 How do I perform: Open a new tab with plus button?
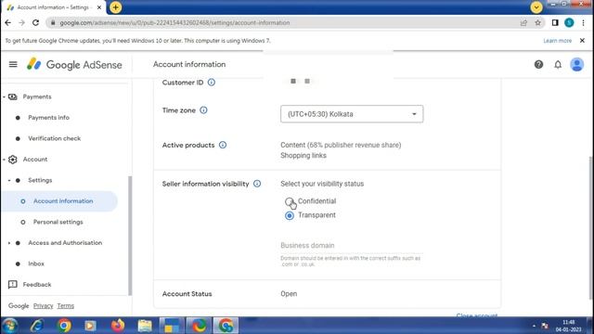click(115, 7)
